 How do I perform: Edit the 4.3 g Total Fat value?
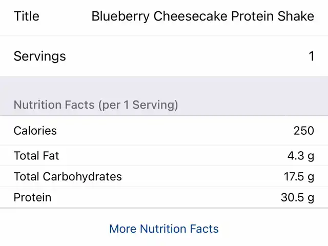[301, 156]
